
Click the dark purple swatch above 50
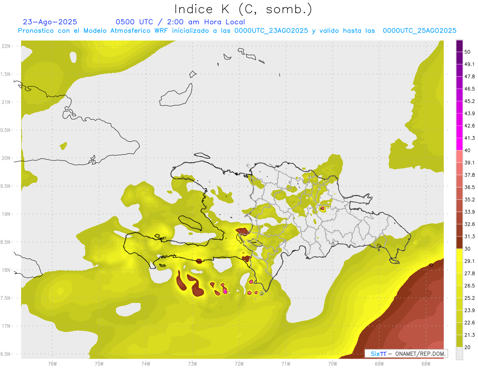[459, 46]
